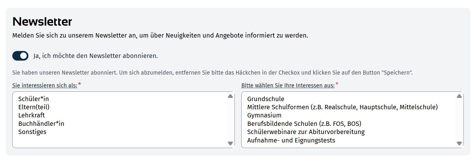Screen dimensions: 476x162
Task: Toggle the newsletter subscription switch
Action: pos(20,56)
